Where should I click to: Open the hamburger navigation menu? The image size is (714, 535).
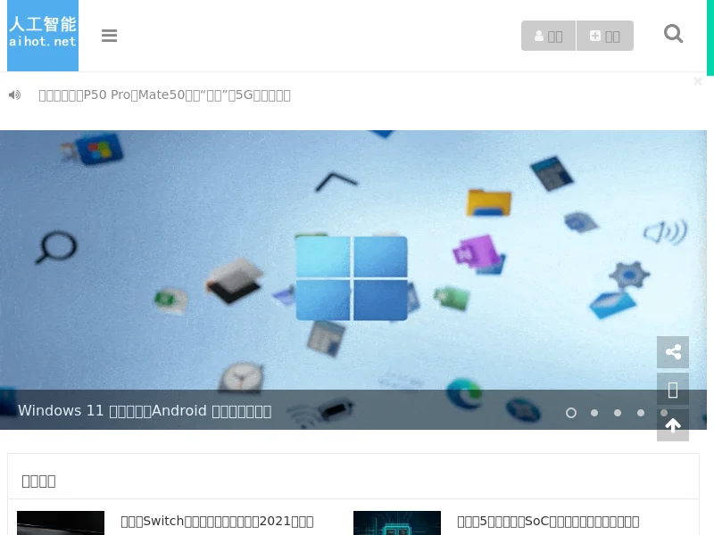pos(109,36)
